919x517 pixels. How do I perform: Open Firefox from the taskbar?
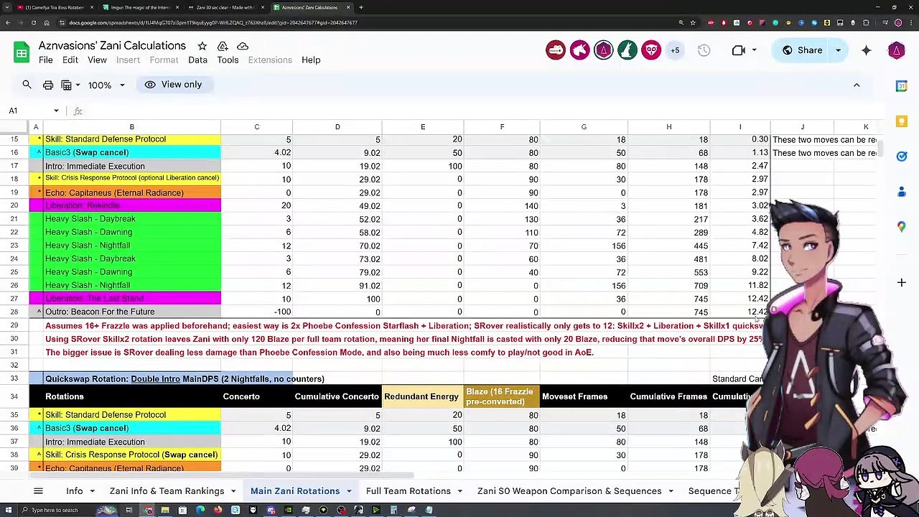tap(218, 510)
